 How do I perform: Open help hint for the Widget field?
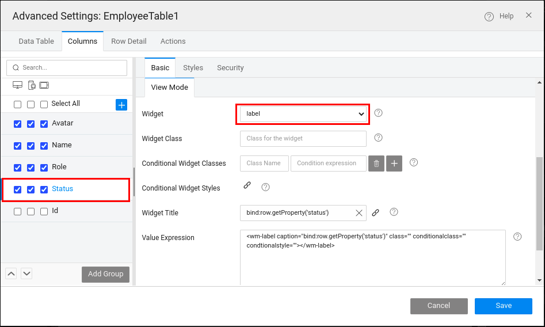[x=378, y=113]
